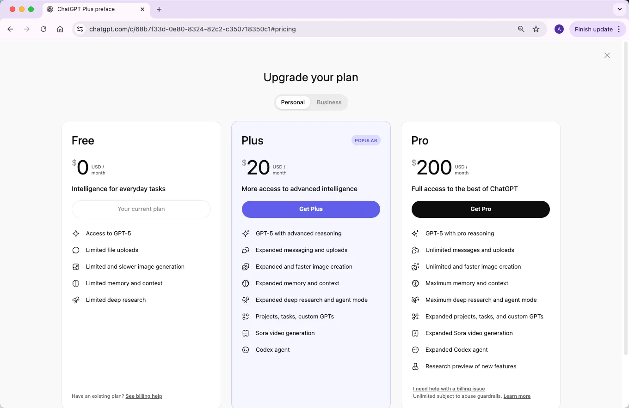Click the icon beside Codex agent in Plus
This screenshot has width=629, height=408.
[x=246, y=350]
